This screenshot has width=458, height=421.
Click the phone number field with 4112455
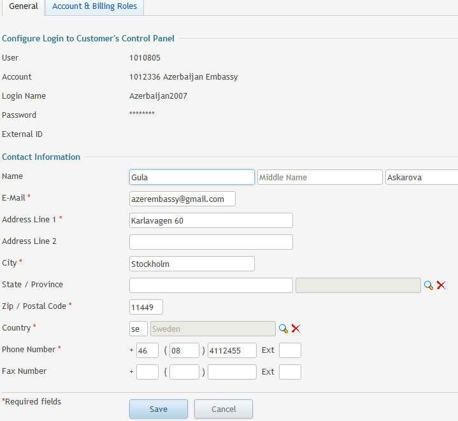232,350
